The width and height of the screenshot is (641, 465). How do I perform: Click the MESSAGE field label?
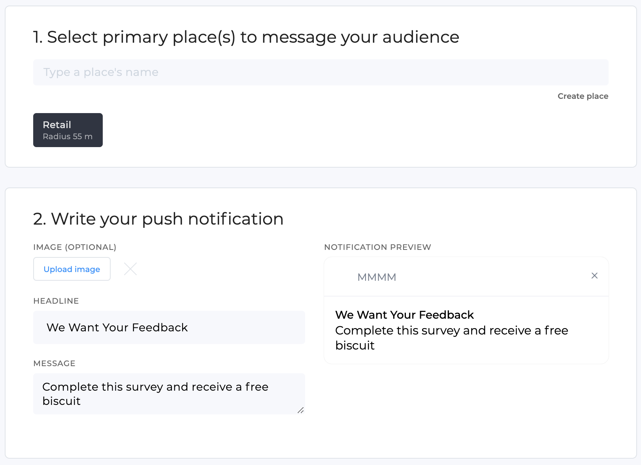54,363
